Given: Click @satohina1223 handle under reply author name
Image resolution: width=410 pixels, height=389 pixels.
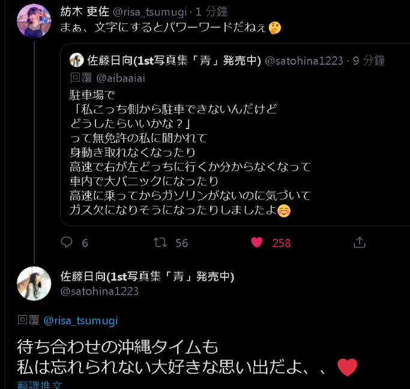Looking at the screenshot, I should coord(100,291).
